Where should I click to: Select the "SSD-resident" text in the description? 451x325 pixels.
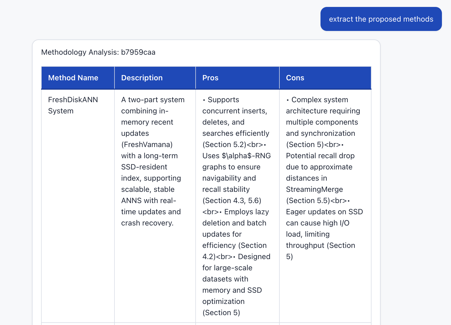[x=144, y=167]
